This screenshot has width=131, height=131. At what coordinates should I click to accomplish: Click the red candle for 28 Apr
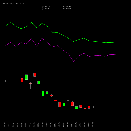click(22, 80)
